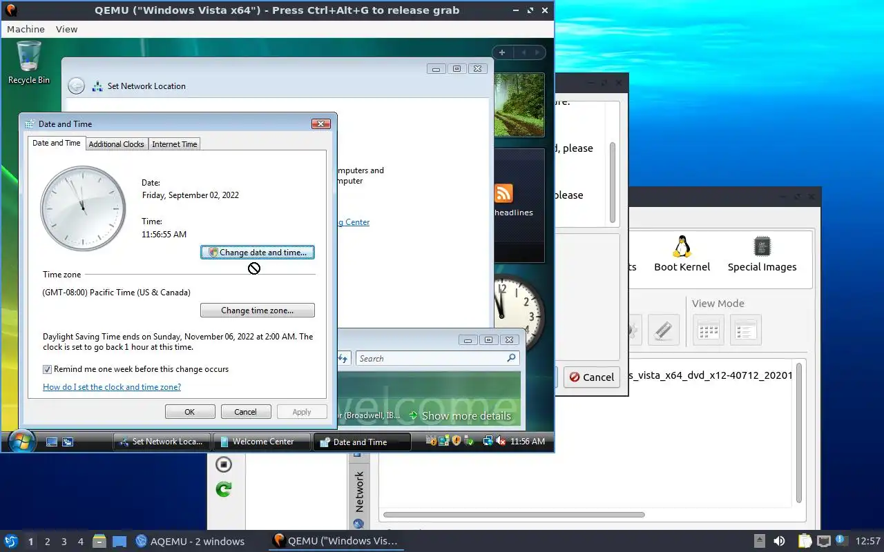Switch to workspace 4
884x552 pixels.
coord(81,542)
